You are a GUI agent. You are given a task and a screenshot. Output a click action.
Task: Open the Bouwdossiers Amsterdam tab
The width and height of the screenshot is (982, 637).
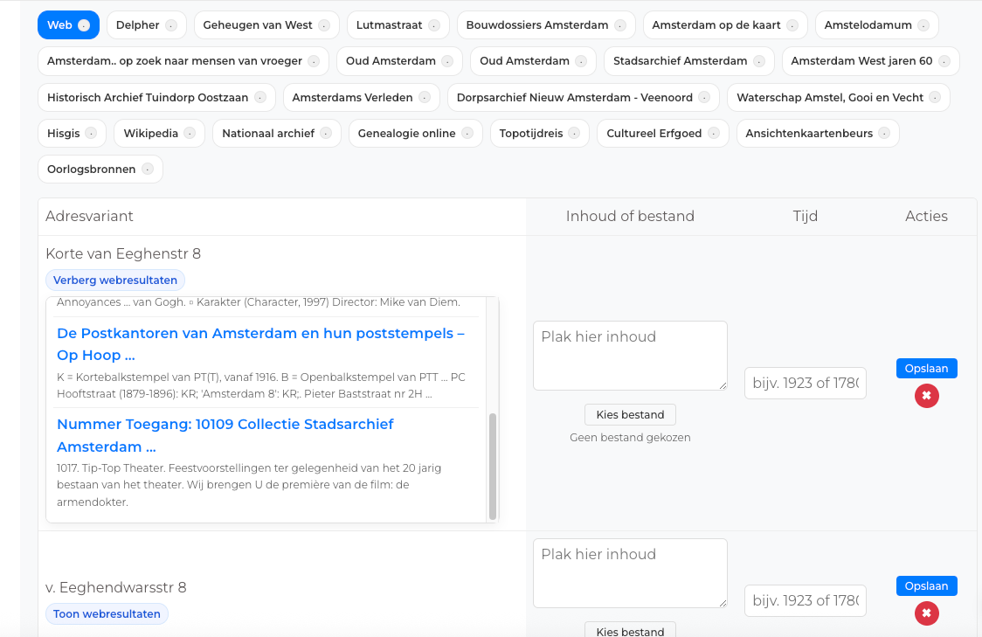[536, 25]
